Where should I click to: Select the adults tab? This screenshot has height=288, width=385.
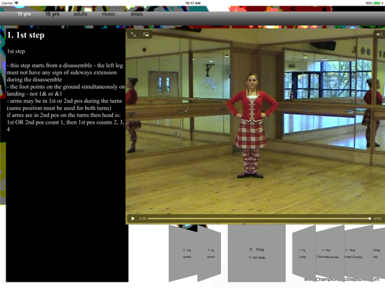[80, 14]
